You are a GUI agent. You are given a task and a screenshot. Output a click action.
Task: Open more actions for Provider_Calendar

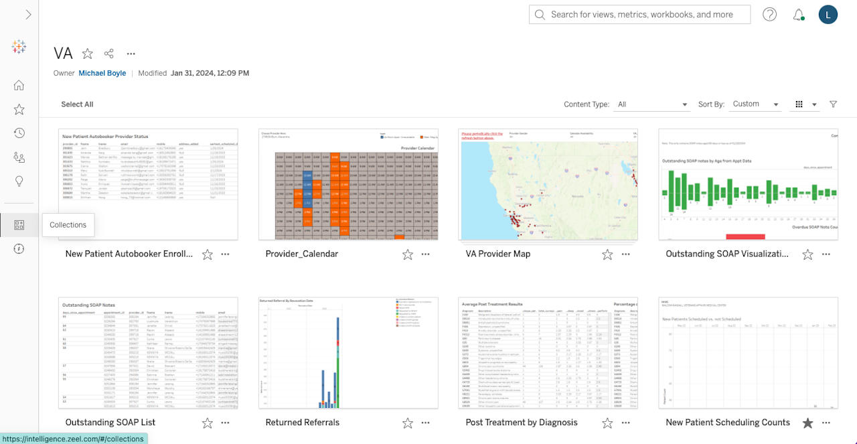(426, 254)
